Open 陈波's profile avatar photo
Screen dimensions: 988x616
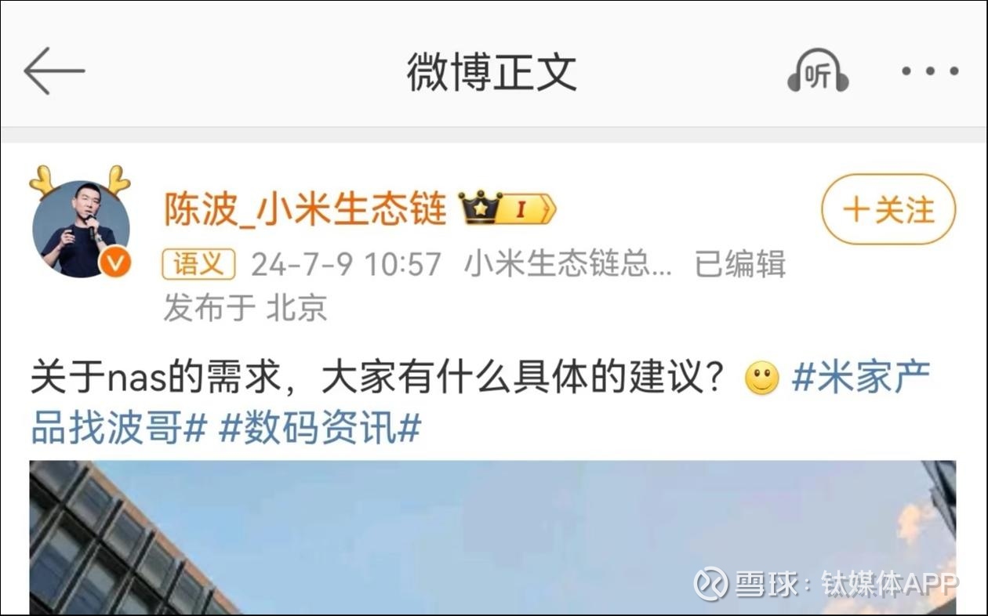coord(81,229)
